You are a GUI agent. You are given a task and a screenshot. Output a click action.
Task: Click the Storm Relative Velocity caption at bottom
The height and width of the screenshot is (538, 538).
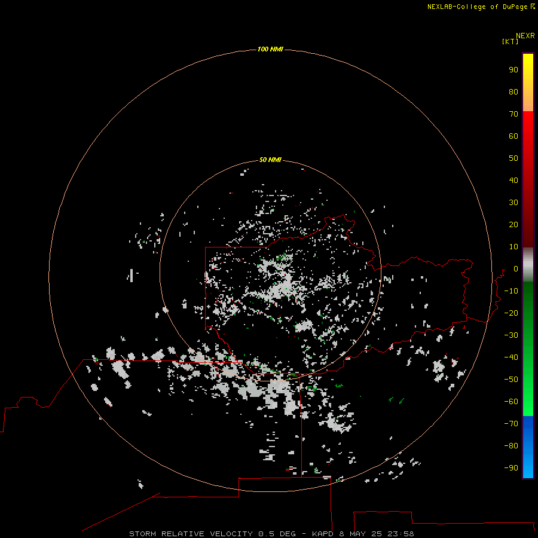coord(272,534)
